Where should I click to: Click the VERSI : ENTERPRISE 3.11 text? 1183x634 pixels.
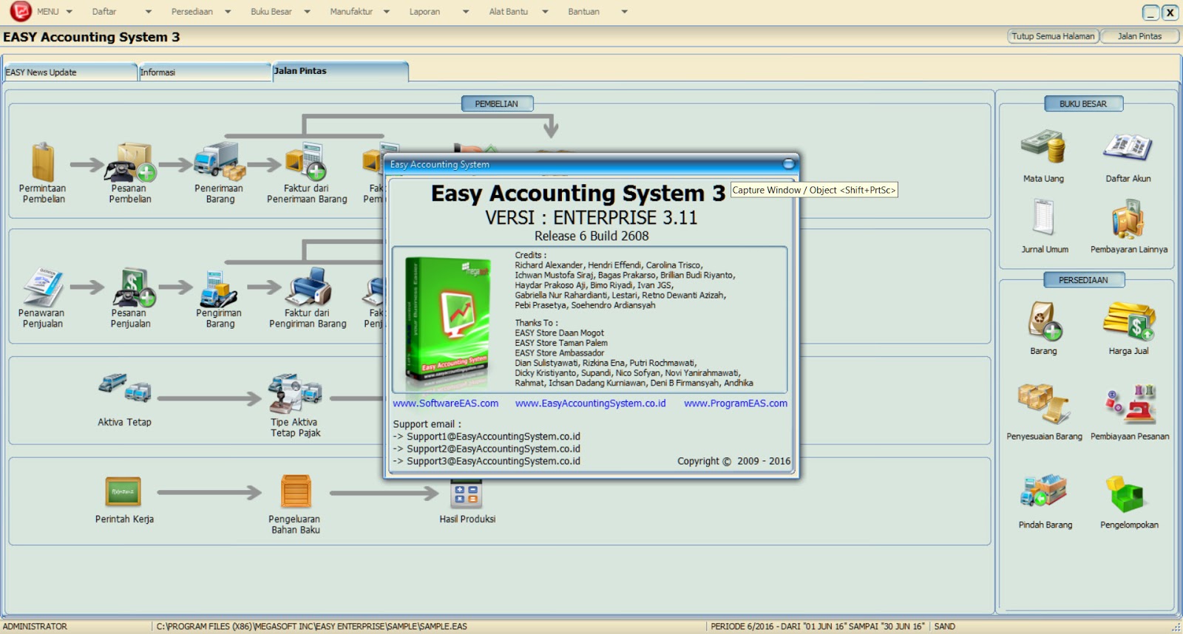[x=591, y=218]
